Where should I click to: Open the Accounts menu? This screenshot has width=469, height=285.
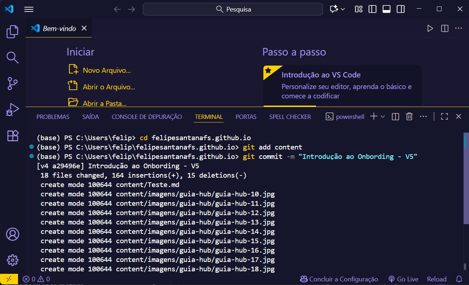click(12, 234)
